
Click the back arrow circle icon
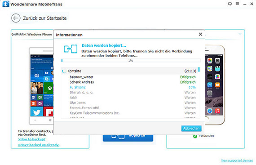pyautogui.click(x=16, y=18)
